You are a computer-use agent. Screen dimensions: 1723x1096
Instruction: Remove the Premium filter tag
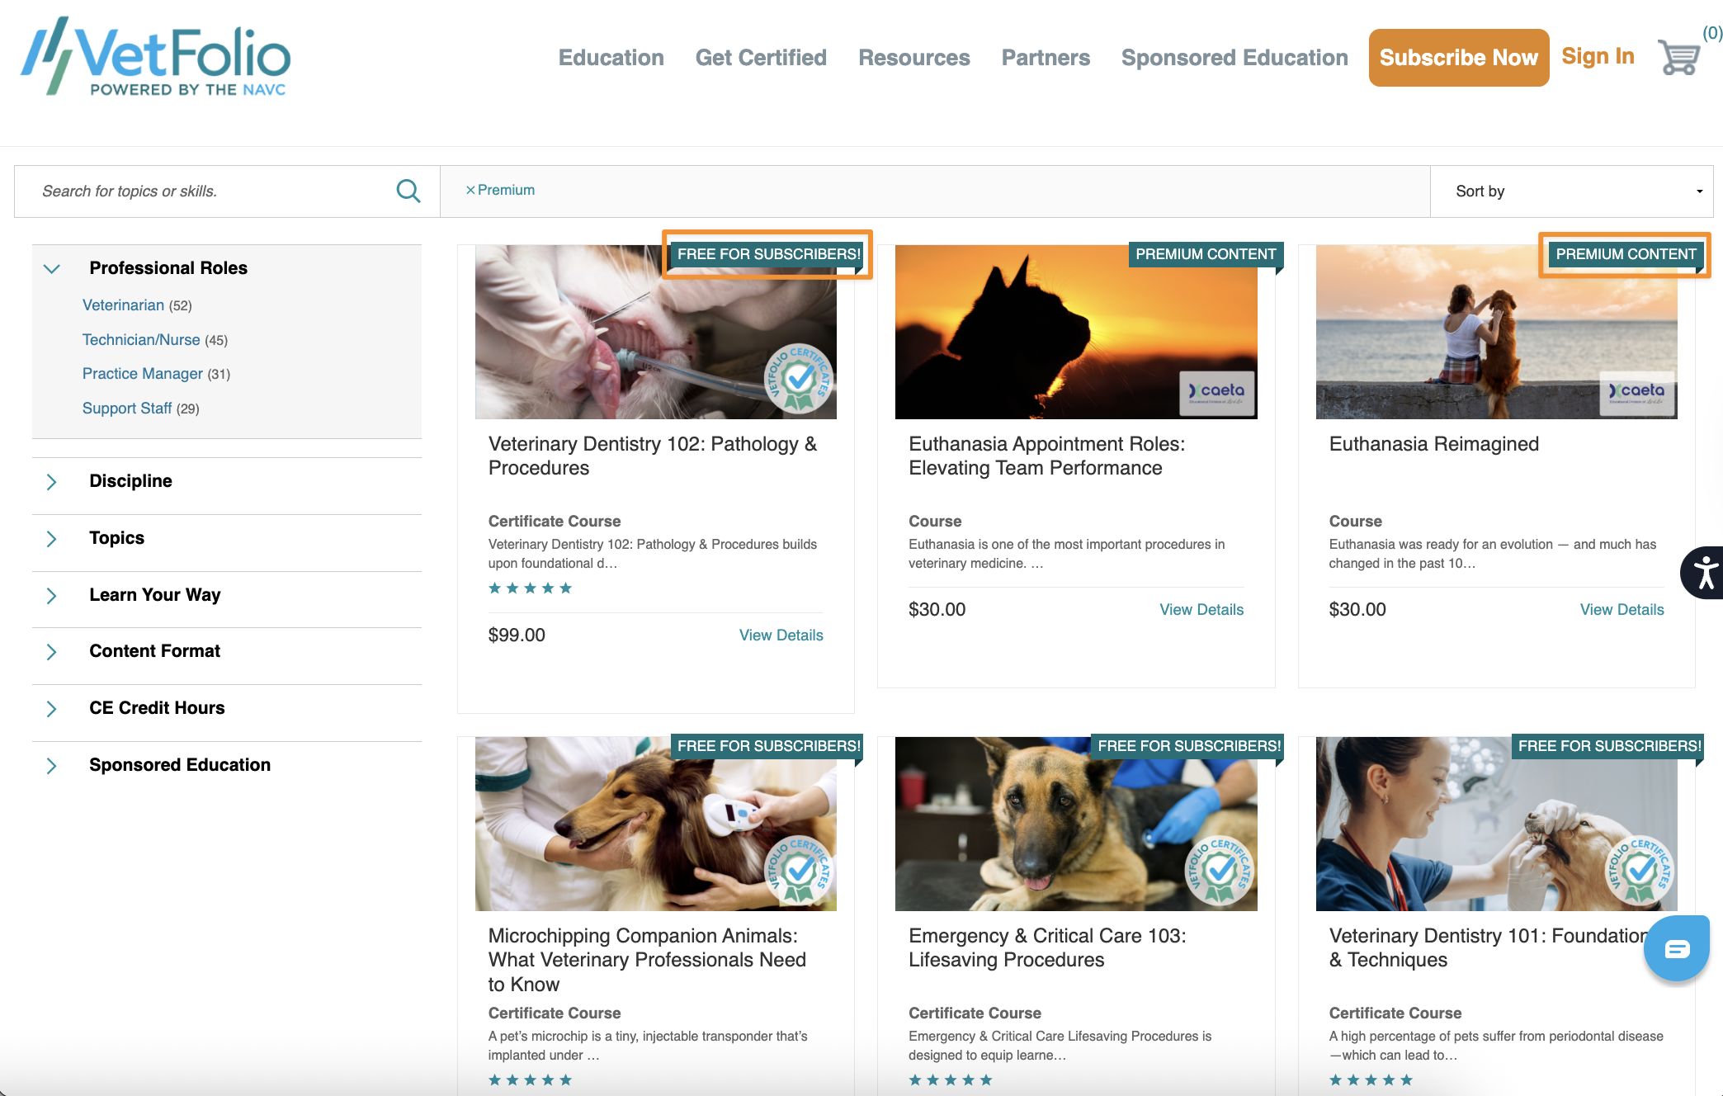click(470, 191)
